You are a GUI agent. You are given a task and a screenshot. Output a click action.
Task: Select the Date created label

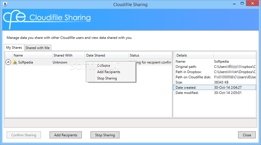pyautogui.click(x=186, y=87)
